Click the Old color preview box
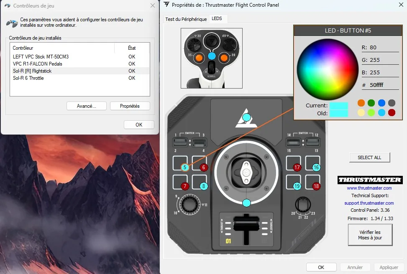The height and width of the screenshot is (274, 407). point(339,113)
